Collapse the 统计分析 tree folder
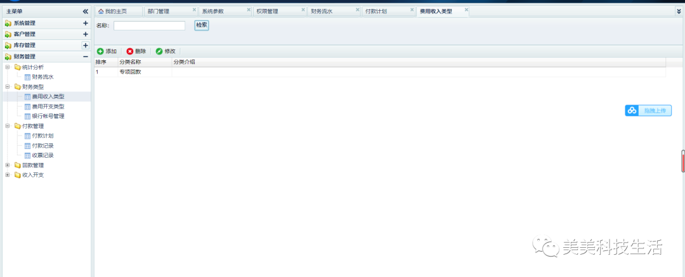Image resolution: width=685 pixels, height=277 pixels. pos(8,67)
